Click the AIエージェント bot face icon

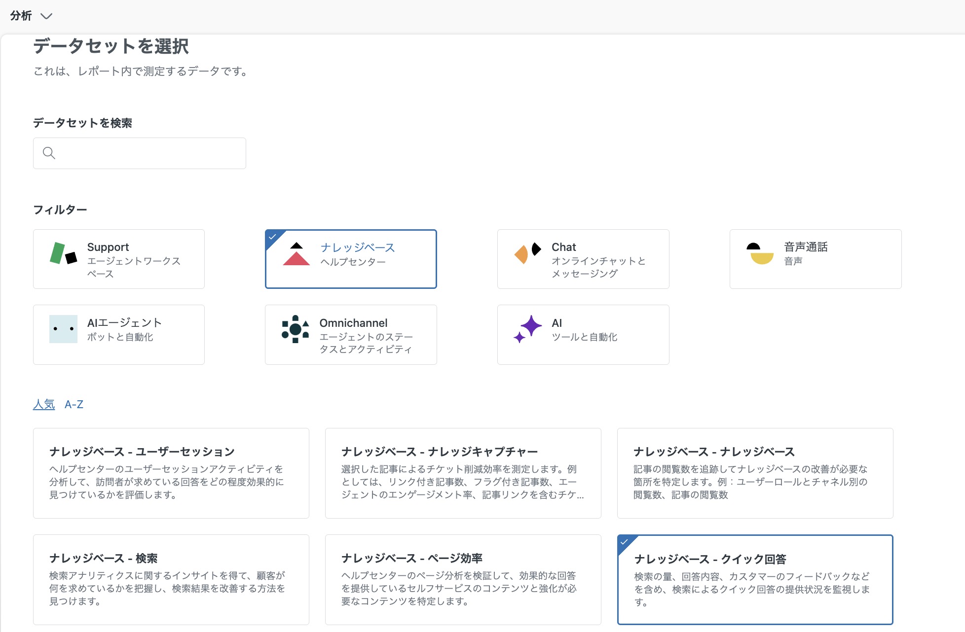click(x=63, y=329)
